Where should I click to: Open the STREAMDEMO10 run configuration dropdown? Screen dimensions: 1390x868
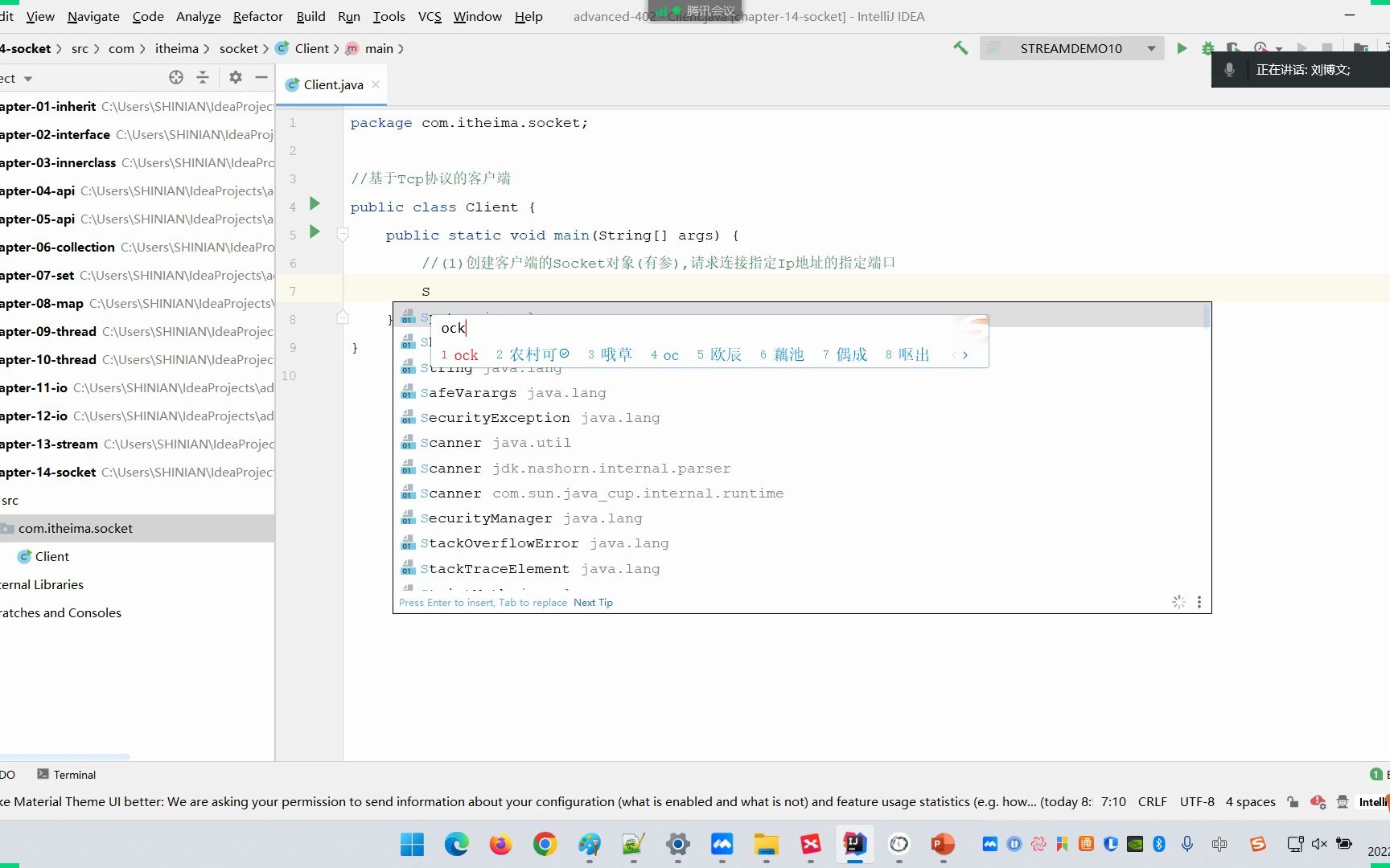(x=1151, y=48)
